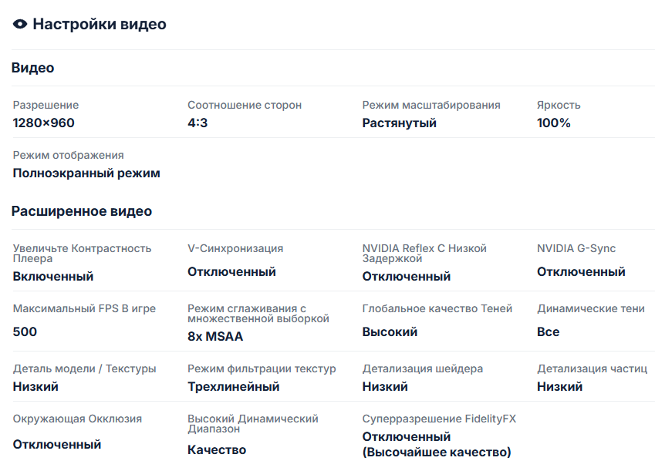Click the 500 maximum FPS value
This screenshot has height=471, width=655.
(25, 332)
